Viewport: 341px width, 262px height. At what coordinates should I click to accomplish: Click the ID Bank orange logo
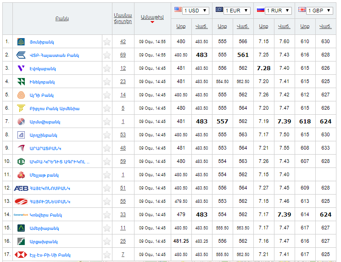pos(21,95)
